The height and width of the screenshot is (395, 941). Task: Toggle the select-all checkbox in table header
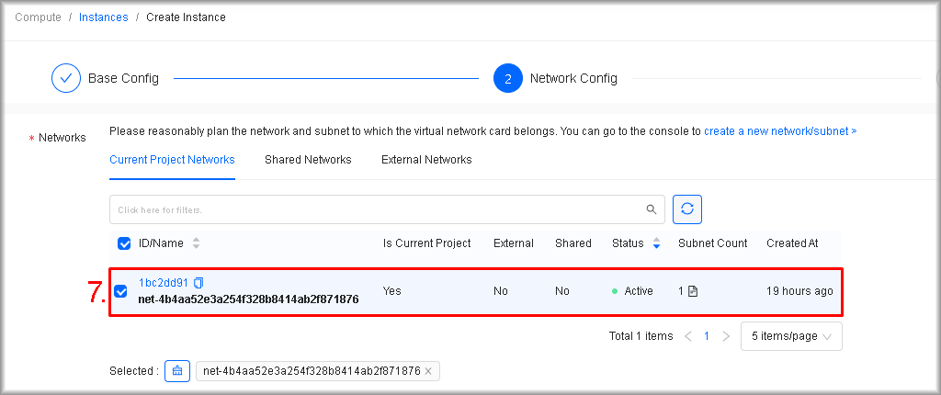click(124, 243)
